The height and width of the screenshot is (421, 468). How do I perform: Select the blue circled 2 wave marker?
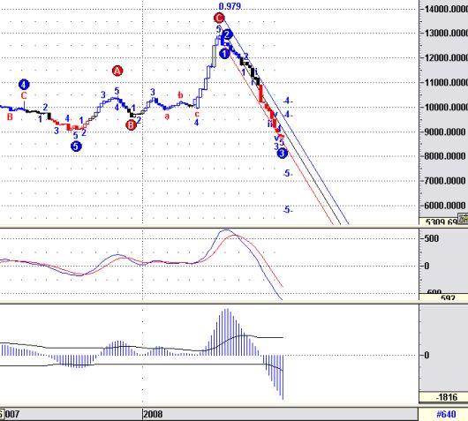(x=227, y=34)
